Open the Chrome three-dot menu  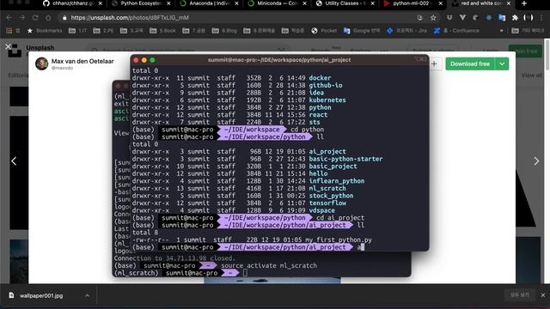(x=541, y=17)
